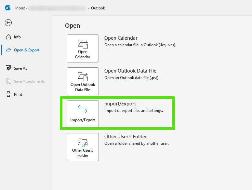
Task: Click 'Open a calendar file in Outlook' description
Action: 140,45
